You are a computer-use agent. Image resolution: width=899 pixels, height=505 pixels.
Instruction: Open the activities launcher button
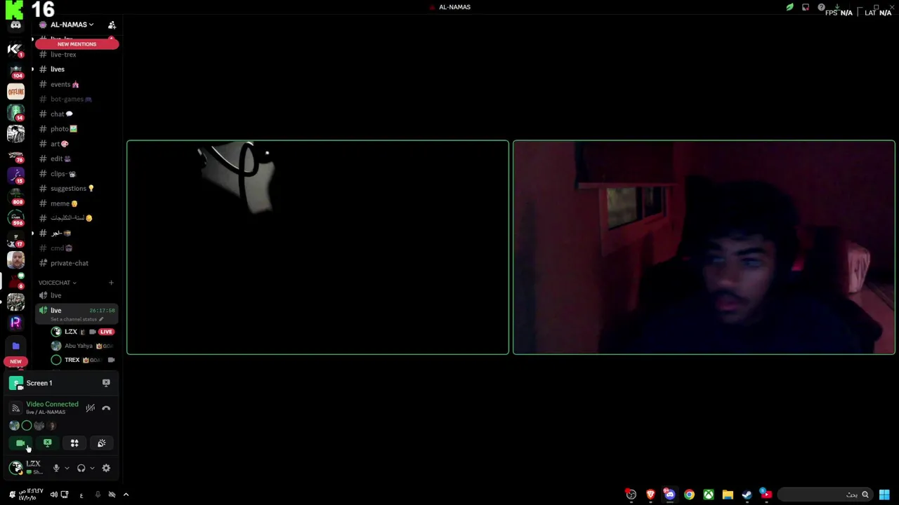pyautogui.click(x=74, y=443)
